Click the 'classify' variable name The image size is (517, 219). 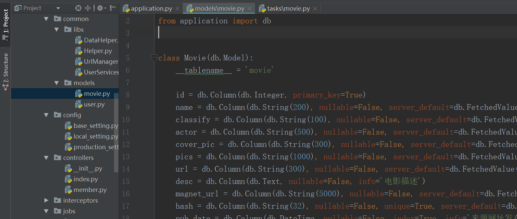(x=193, y=120)
